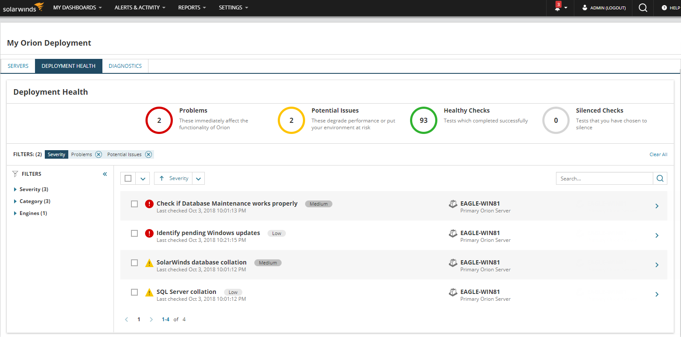
Task: Click the search submit magnifier button
Action: (x=660, y=178)
